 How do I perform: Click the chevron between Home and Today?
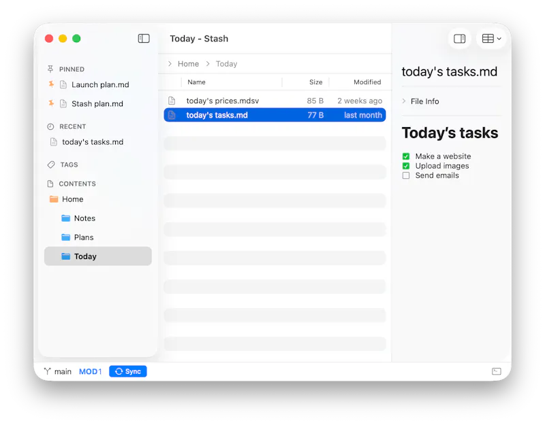point(208,63)
